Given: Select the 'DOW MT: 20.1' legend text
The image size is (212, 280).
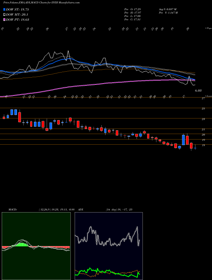Looking at the screenshot, I should (17, 15).
